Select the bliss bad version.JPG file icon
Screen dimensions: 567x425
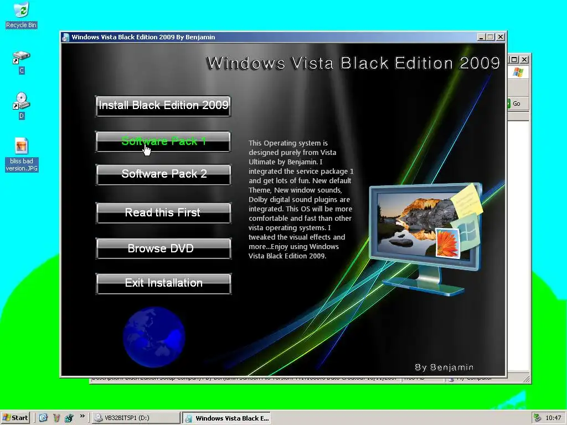[22, 155]
